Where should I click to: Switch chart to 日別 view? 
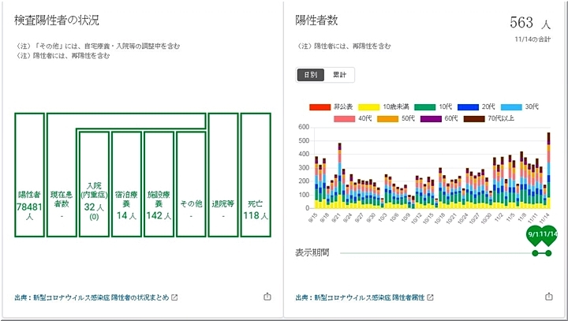point(312,75)
